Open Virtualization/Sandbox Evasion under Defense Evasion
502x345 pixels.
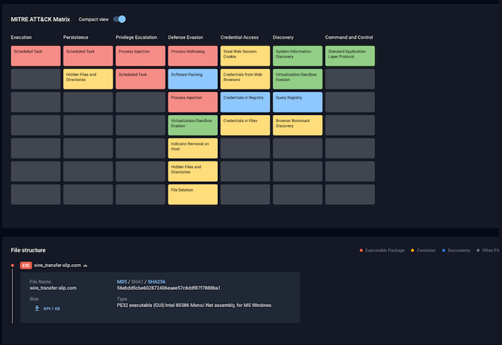tap(193, 125)
